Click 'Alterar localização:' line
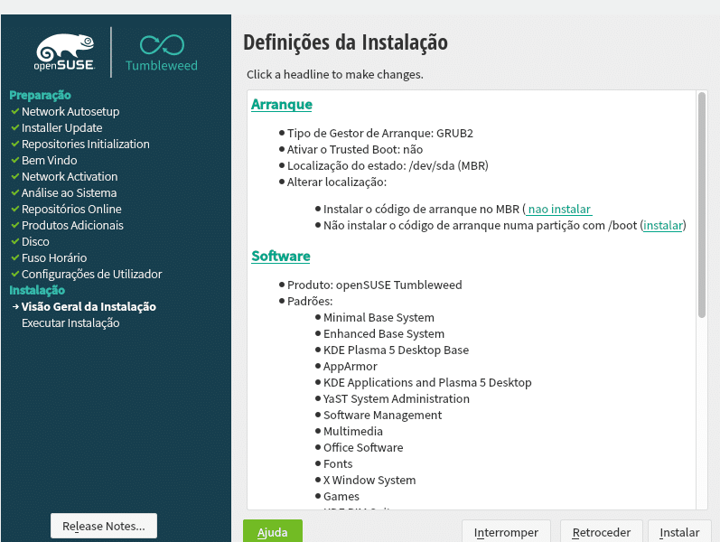 337,182
